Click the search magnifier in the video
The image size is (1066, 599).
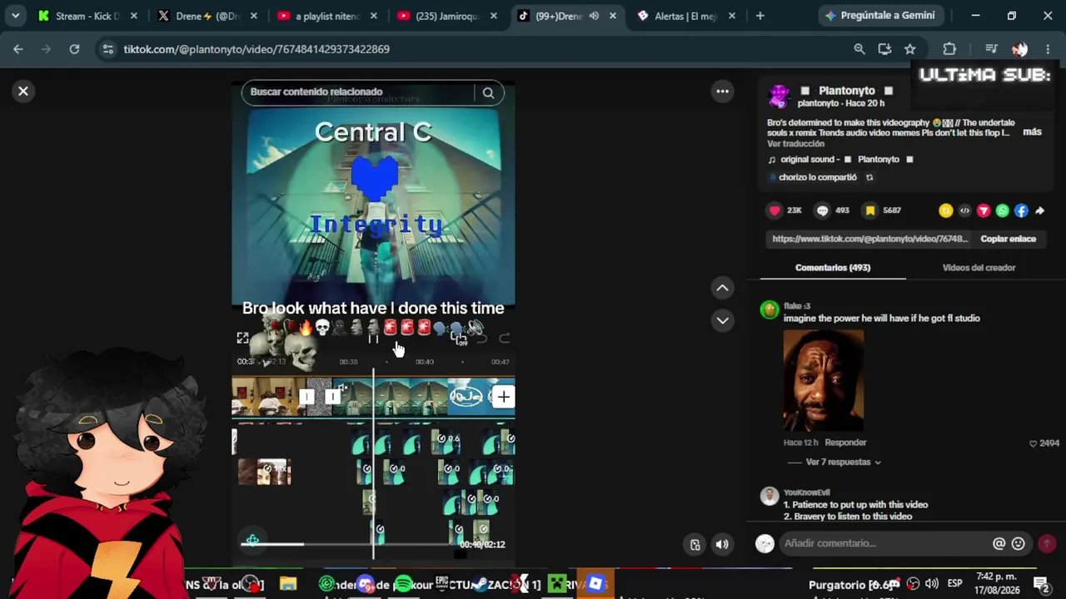coord(489,92)
